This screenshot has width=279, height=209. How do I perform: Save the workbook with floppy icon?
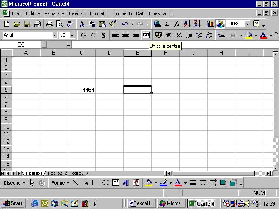[x=27, y=24]
